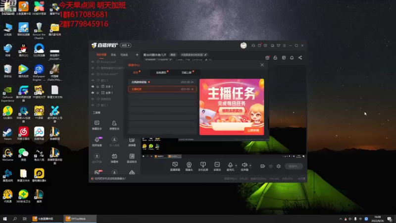
Task: Toggle visibility of 文本 1 source
Action: coord(93,86)
